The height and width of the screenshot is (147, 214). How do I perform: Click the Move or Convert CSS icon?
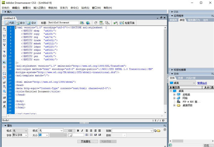click(4, 91)
